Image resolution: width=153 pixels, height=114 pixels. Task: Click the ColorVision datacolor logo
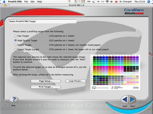pos(134,11)
